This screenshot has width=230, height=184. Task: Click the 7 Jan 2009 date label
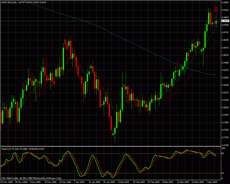click(79, 182)
